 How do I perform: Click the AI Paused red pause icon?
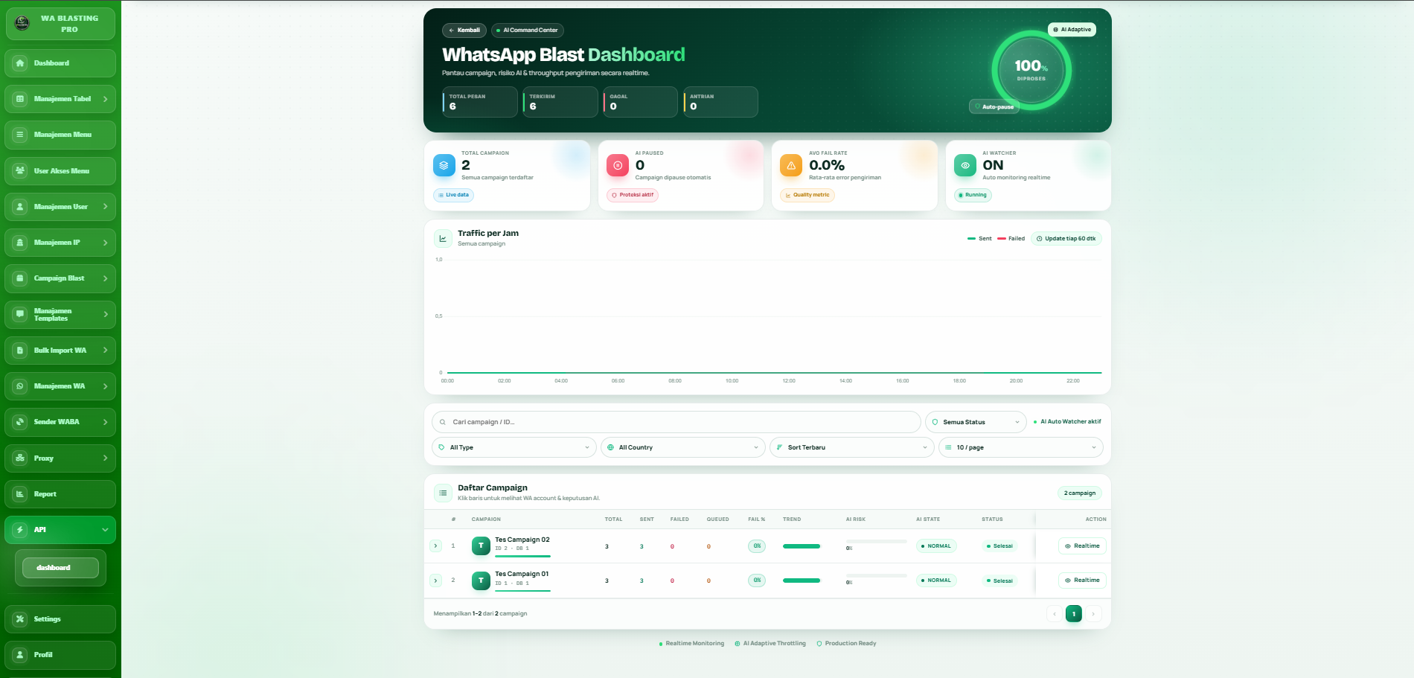click(x=618, y=165)
